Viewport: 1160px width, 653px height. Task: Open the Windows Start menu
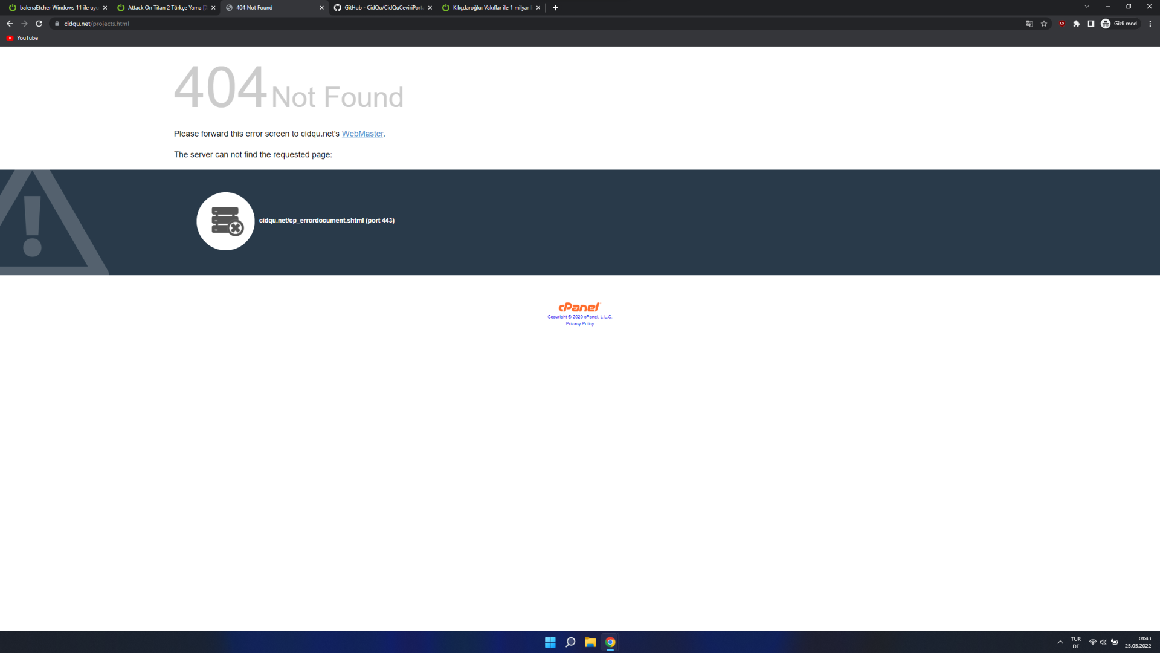point(550,642)
